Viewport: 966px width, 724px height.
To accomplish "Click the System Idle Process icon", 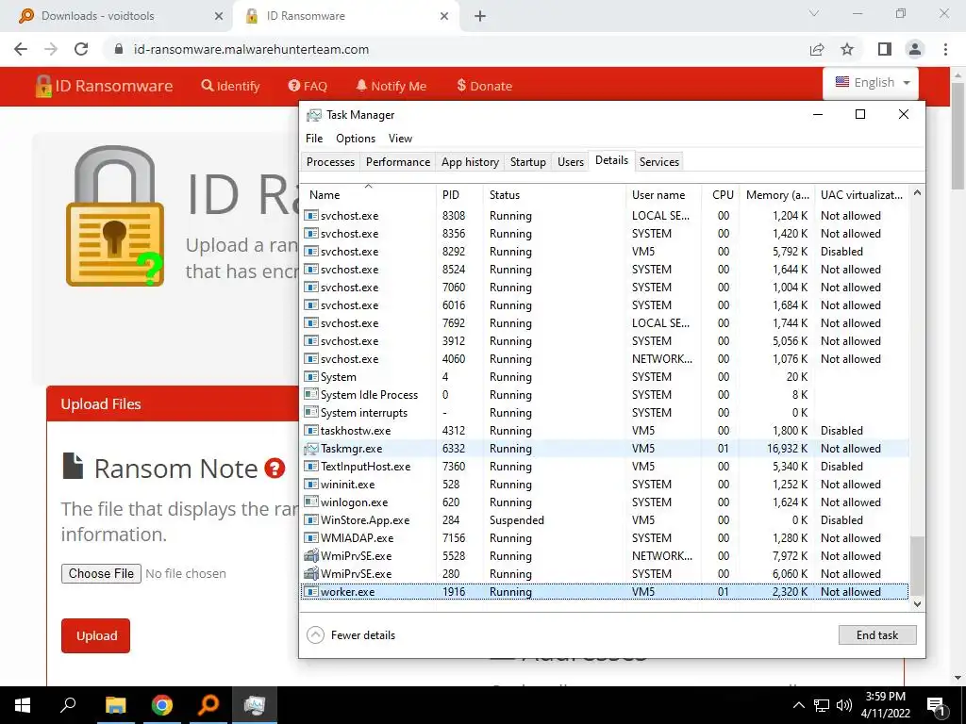I will pyautogui.click(x=311, y=395).
